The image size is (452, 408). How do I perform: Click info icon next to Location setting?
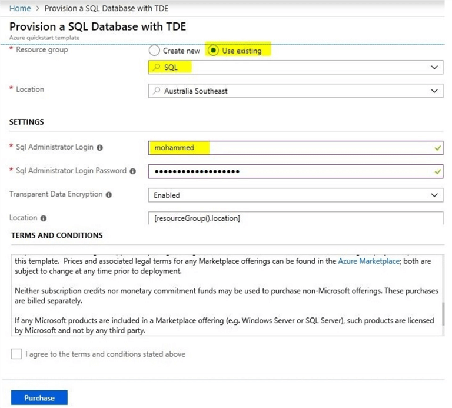[x=44, y=218]
